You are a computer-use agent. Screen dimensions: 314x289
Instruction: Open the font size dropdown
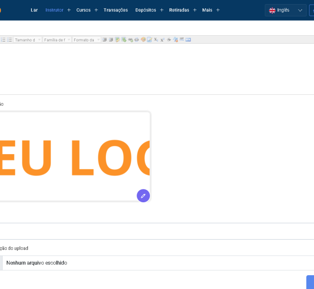pos(28,40)
